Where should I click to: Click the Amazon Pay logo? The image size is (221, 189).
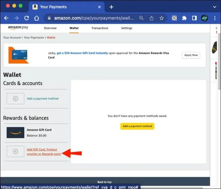pos(18,28)
